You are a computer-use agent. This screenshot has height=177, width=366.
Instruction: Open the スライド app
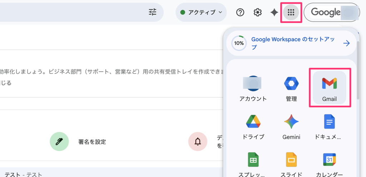click(291, 164)
